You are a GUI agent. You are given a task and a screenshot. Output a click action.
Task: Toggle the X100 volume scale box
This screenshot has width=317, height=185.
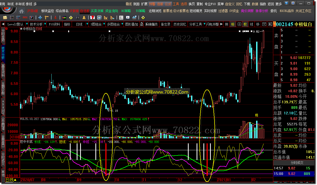[x=14, y=137]
